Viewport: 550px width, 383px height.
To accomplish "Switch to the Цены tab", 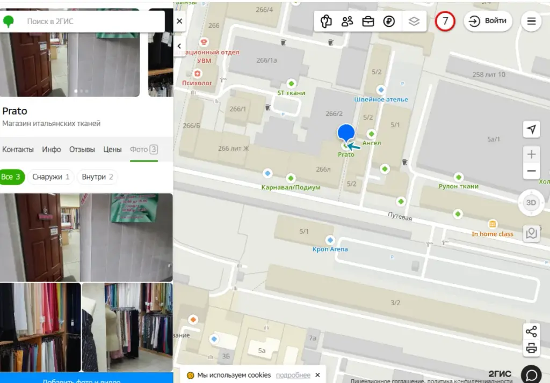I will tap(112, 150).
